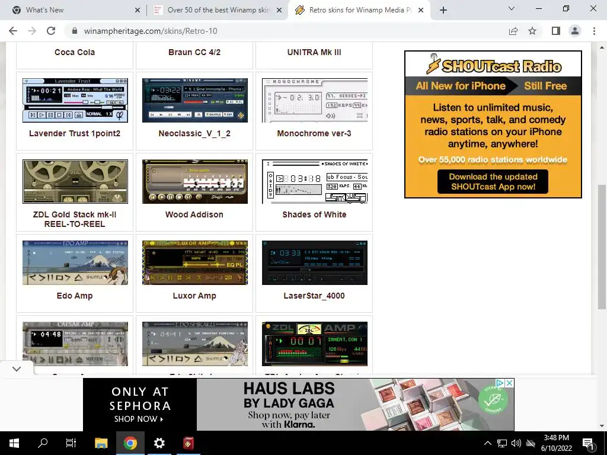Open Luxor Amp skin thumbnail
607x455 pixels.
[194, 262]
